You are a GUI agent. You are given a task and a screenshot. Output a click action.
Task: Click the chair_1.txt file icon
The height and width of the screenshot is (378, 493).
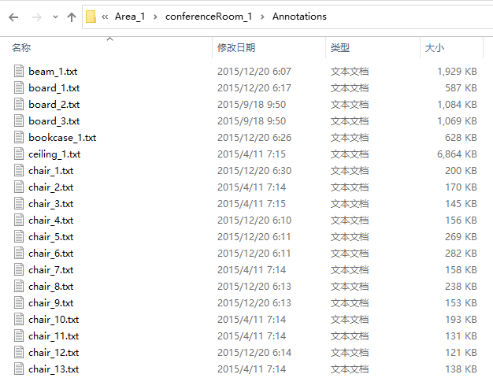pos(19,170)
